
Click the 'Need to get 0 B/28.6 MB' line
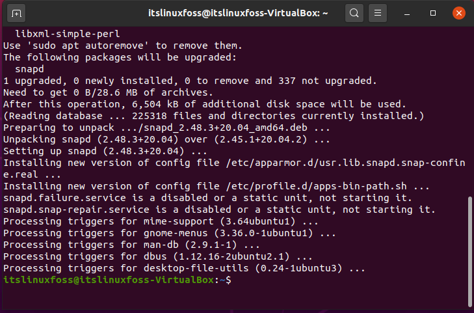tap(108, 92)
